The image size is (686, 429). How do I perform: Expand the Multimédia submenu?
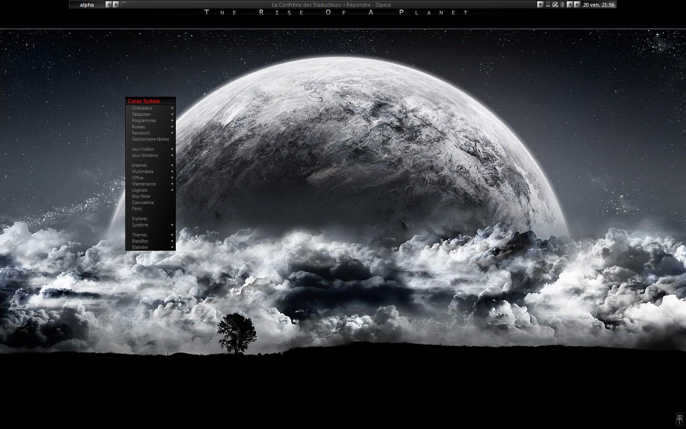(151, 172)
